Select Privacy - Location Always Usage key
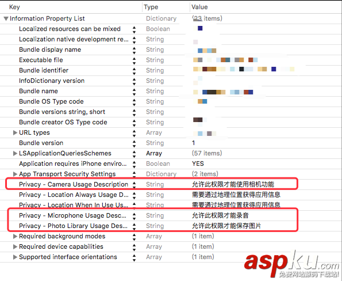Screen dimensions: 342x281 click(74, 195)
